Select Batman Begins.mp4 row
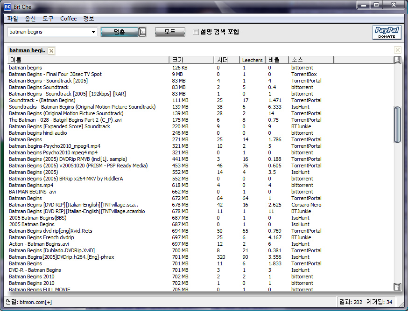Image resolution: width=408 pixels, height=311 pixels. coord(201,185)
